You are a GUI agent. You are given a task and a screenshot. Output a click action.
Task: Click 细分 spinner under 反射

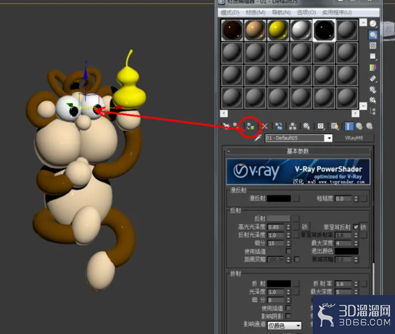[288, 243]
